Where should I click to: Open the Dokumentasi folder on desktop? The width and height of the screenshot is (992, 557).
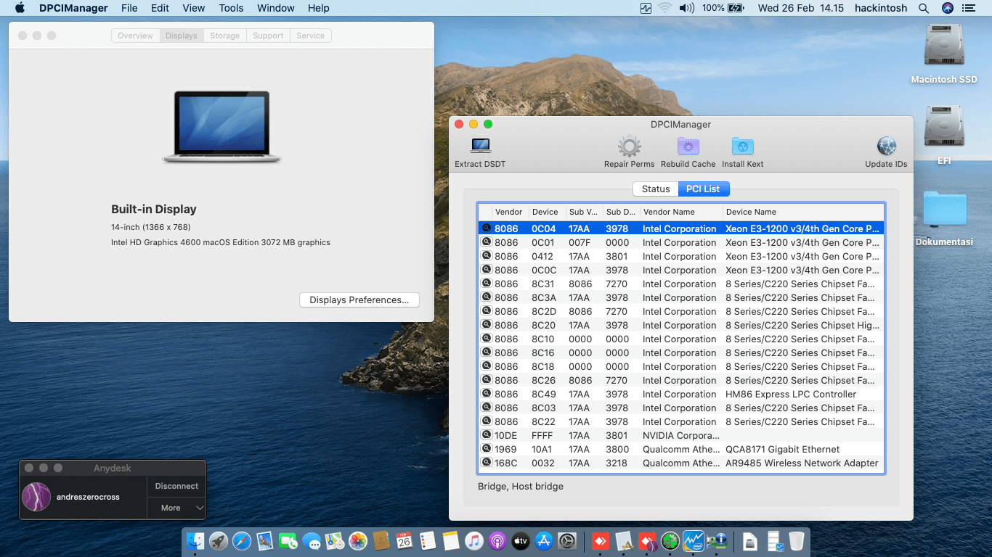coord(945,210)
